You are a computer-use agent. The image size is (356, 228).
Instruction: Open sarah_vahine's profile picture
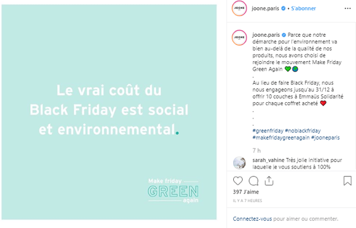click(x=239, y=163)
